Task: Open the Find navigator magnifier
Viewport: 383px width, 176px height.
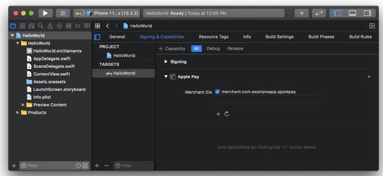Action: click(x=41, y=26)
